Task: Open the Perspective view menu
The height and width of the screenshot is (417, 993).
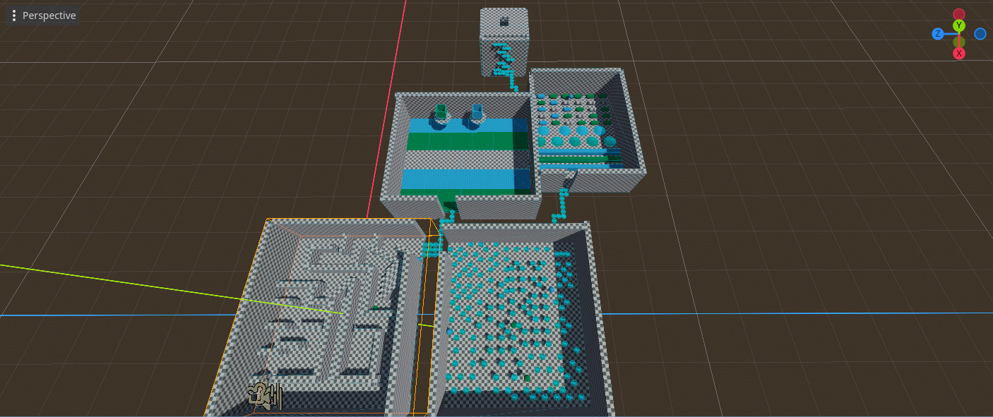Action: (x=42, y=16)
